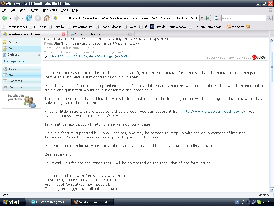Open the Bookmarks menu
Image resolution: width=274 pixels, height=206 pixels.
[50, 10]
